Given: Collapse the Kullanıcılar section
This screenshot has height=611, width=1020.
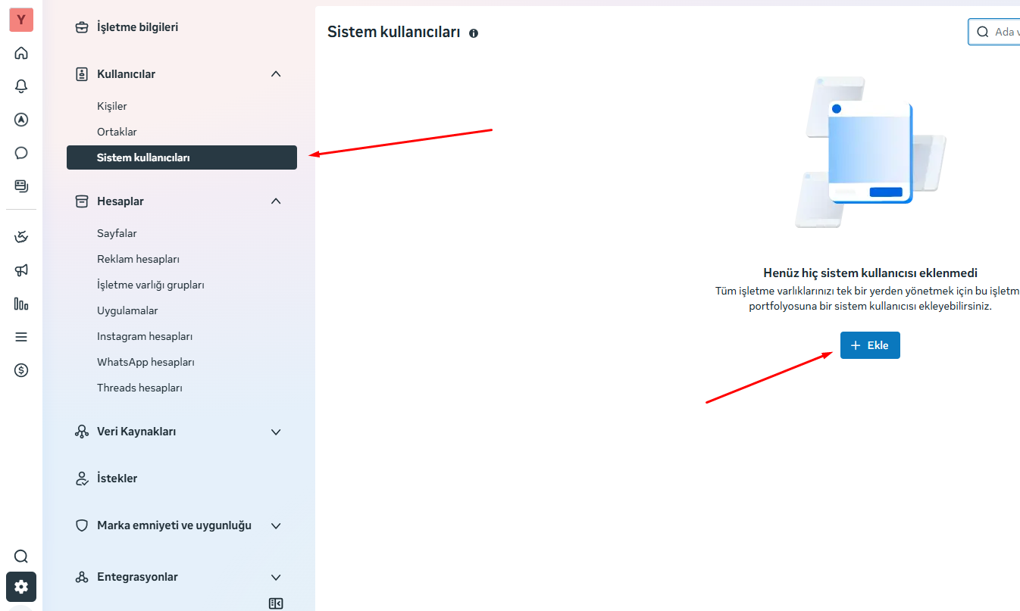Looking at the screenshot, I should tap(276, 74).
